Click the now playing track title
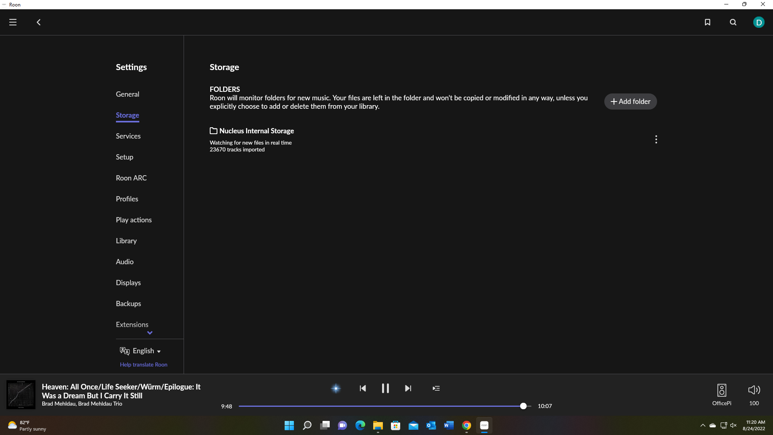The image size is (773, 435). pyautogui.click(x=121, y=391)
